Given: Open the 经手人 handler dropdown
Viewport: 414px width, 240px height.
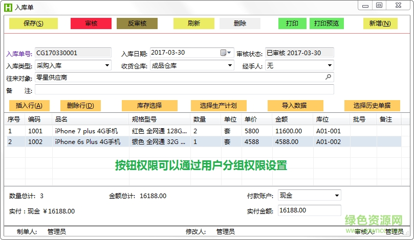Looking at the screenshot, I should click(x=329, y=65).
